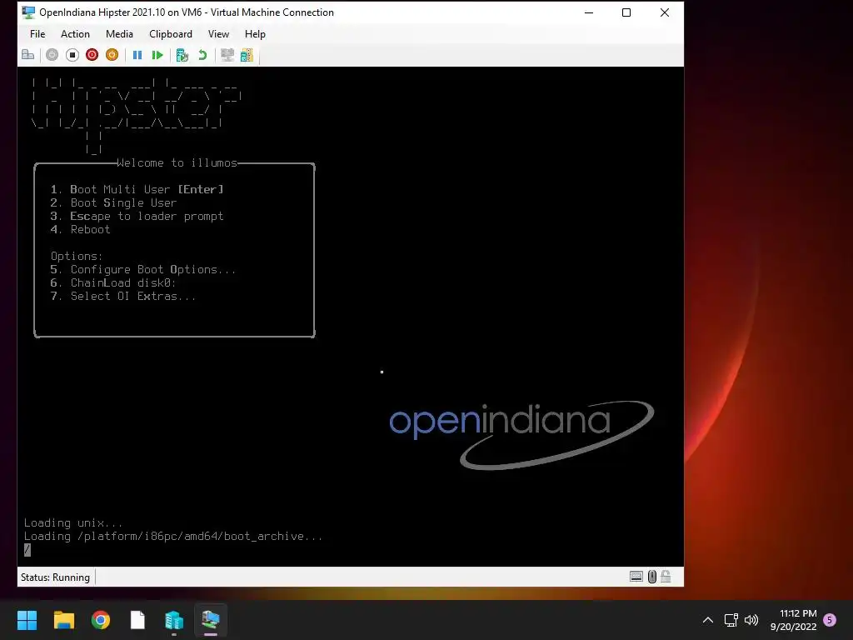Image resolution: width=853 pixels, height=640 pixels.
Task: Show hidden tray icons chevron
Action: 708,620
